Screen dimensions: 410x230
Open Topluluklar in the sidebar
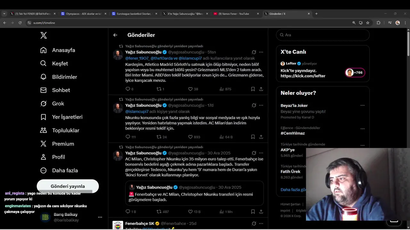click(60, 130)
